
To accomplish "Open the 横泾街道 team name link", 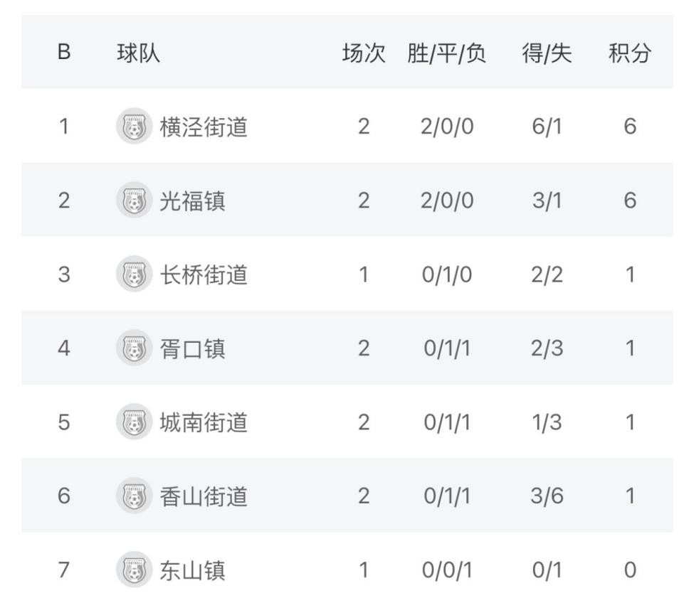I will [x=203, y=127].
